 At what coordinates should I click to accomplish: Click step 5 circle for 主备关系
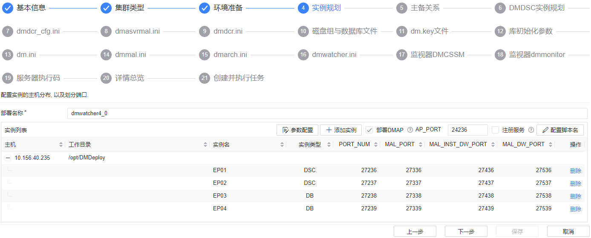pyautogui.click(x=401, y=8)
